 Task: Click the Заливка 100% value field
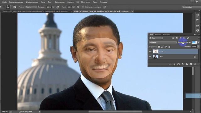pyautogui.click(x=194, y=47)
